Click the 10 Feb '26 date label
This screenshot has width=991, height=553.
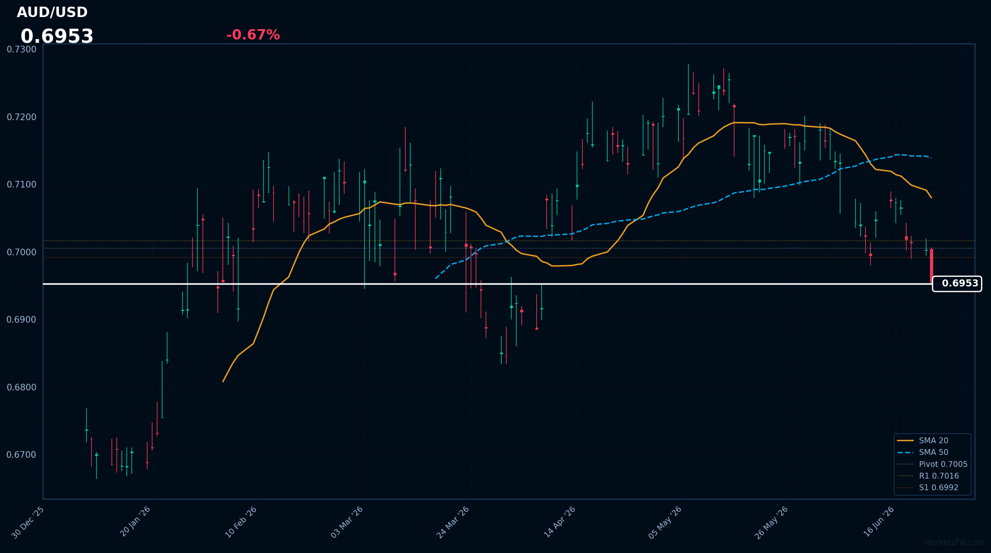[241, 522]
